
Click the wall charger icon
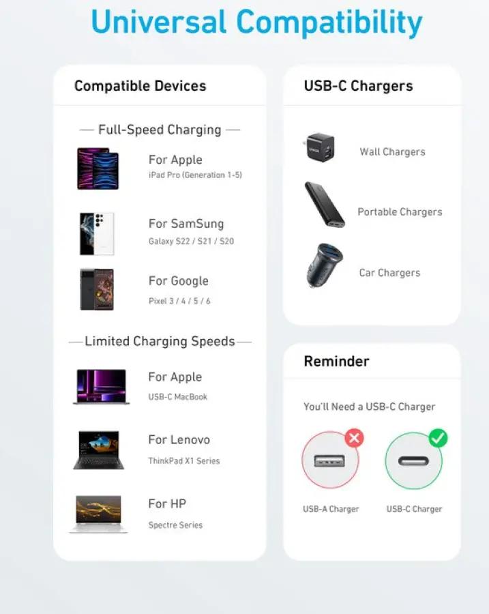coord(319,147)
